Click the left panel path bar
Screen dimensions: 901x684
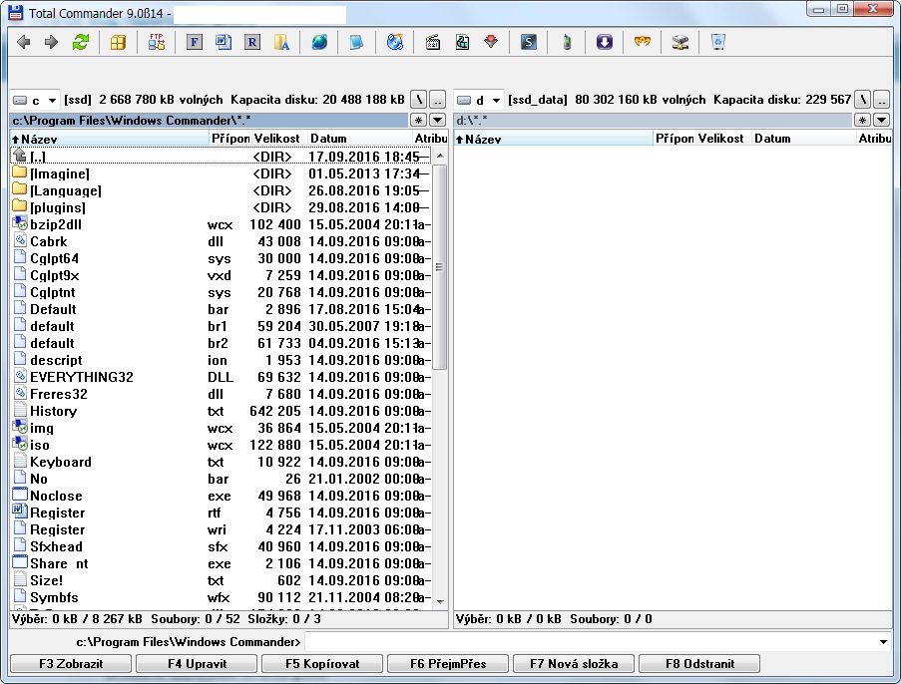[x=210, y=120]
